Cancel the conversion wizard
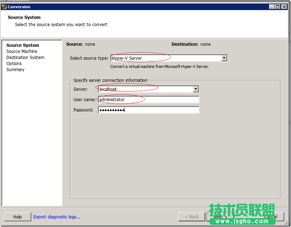The height and width of the screenshot is (227, 291). (271, 217)
